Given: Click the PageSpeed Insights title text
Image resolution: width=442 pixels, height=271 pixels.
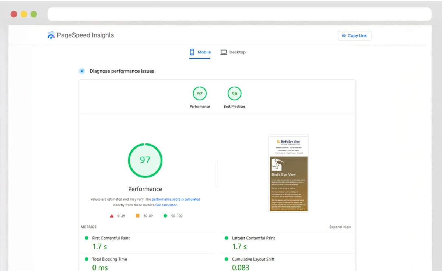Looking at the screenshot, I should click(x=85, y=35).
